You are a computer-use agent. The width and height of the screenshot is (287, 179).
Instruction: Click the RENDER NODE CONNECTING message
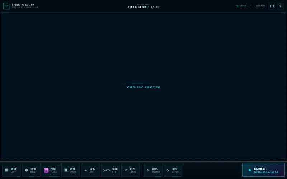pos(143,87)
